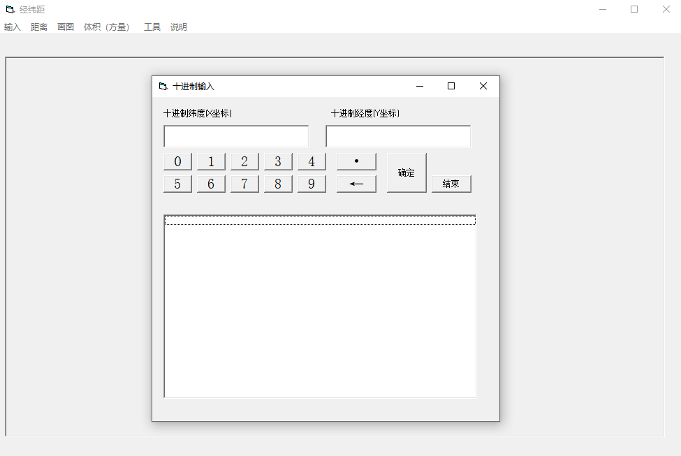Tap the digit 2 keypad button

[244, 161]
